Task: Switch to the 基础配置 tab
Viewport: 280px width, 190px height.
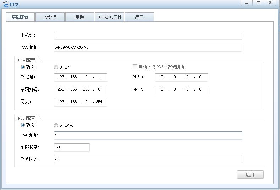Action: click(x=20, y=17)
